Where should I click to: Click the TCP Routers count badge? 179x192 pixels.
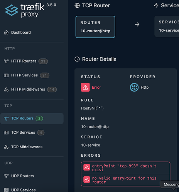point(39,118)
